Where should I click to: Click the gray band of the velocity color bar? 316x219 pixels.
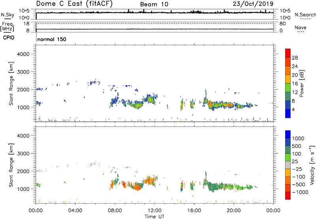[x=288, y=165]
